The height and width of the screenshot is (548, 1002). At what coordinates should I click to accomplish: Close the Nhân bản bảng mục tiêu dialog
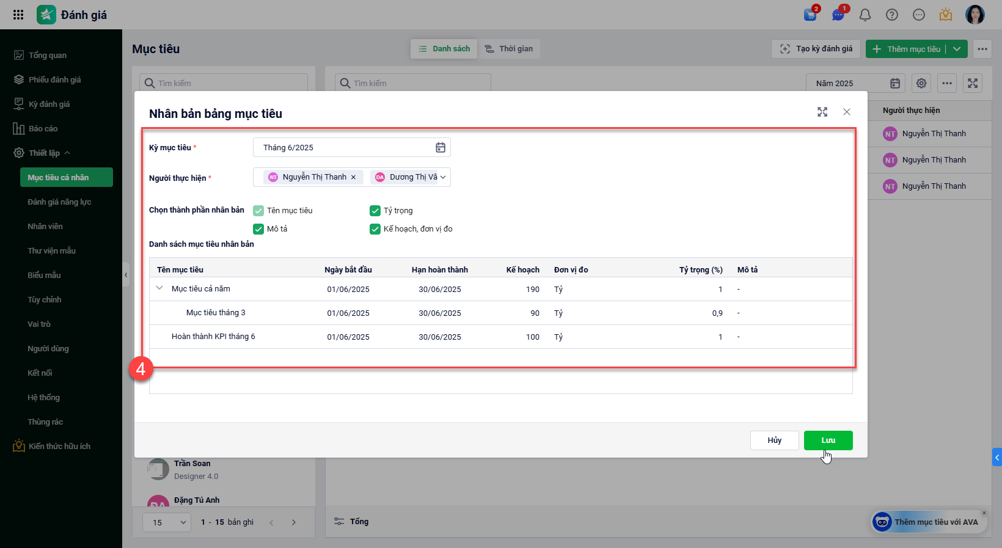846,112
